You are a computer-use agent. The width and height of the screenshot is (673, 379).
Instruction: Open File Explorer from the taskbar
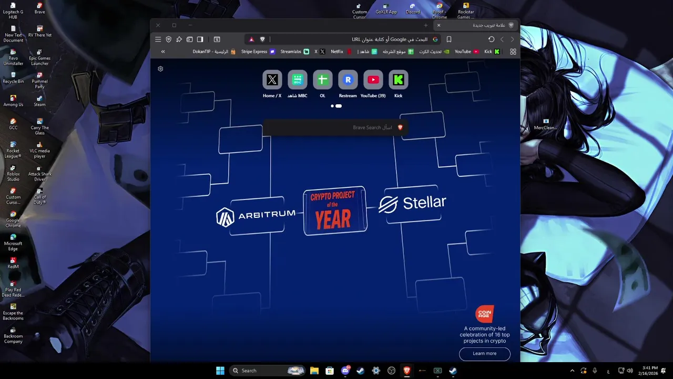point(314,371)
